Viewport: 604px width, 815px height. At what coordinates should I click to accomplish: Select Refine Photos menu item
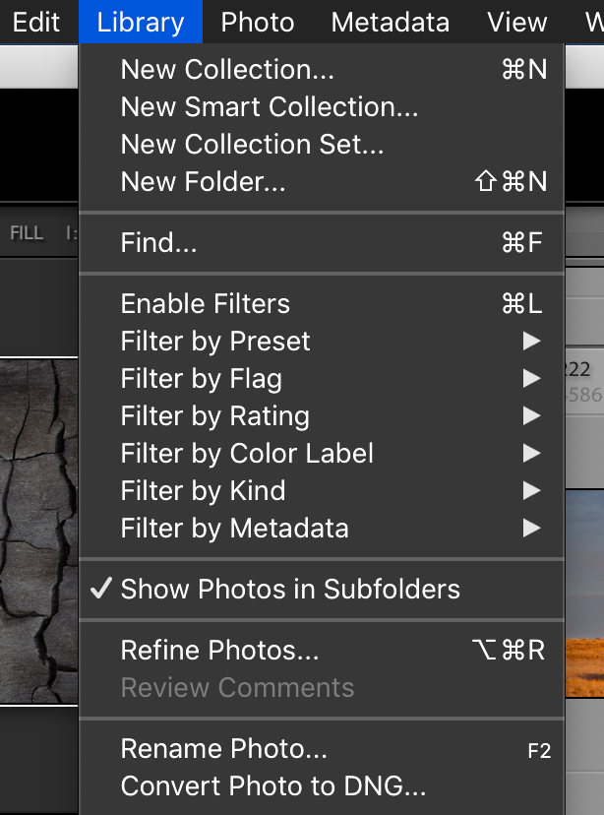click(219, 651)
